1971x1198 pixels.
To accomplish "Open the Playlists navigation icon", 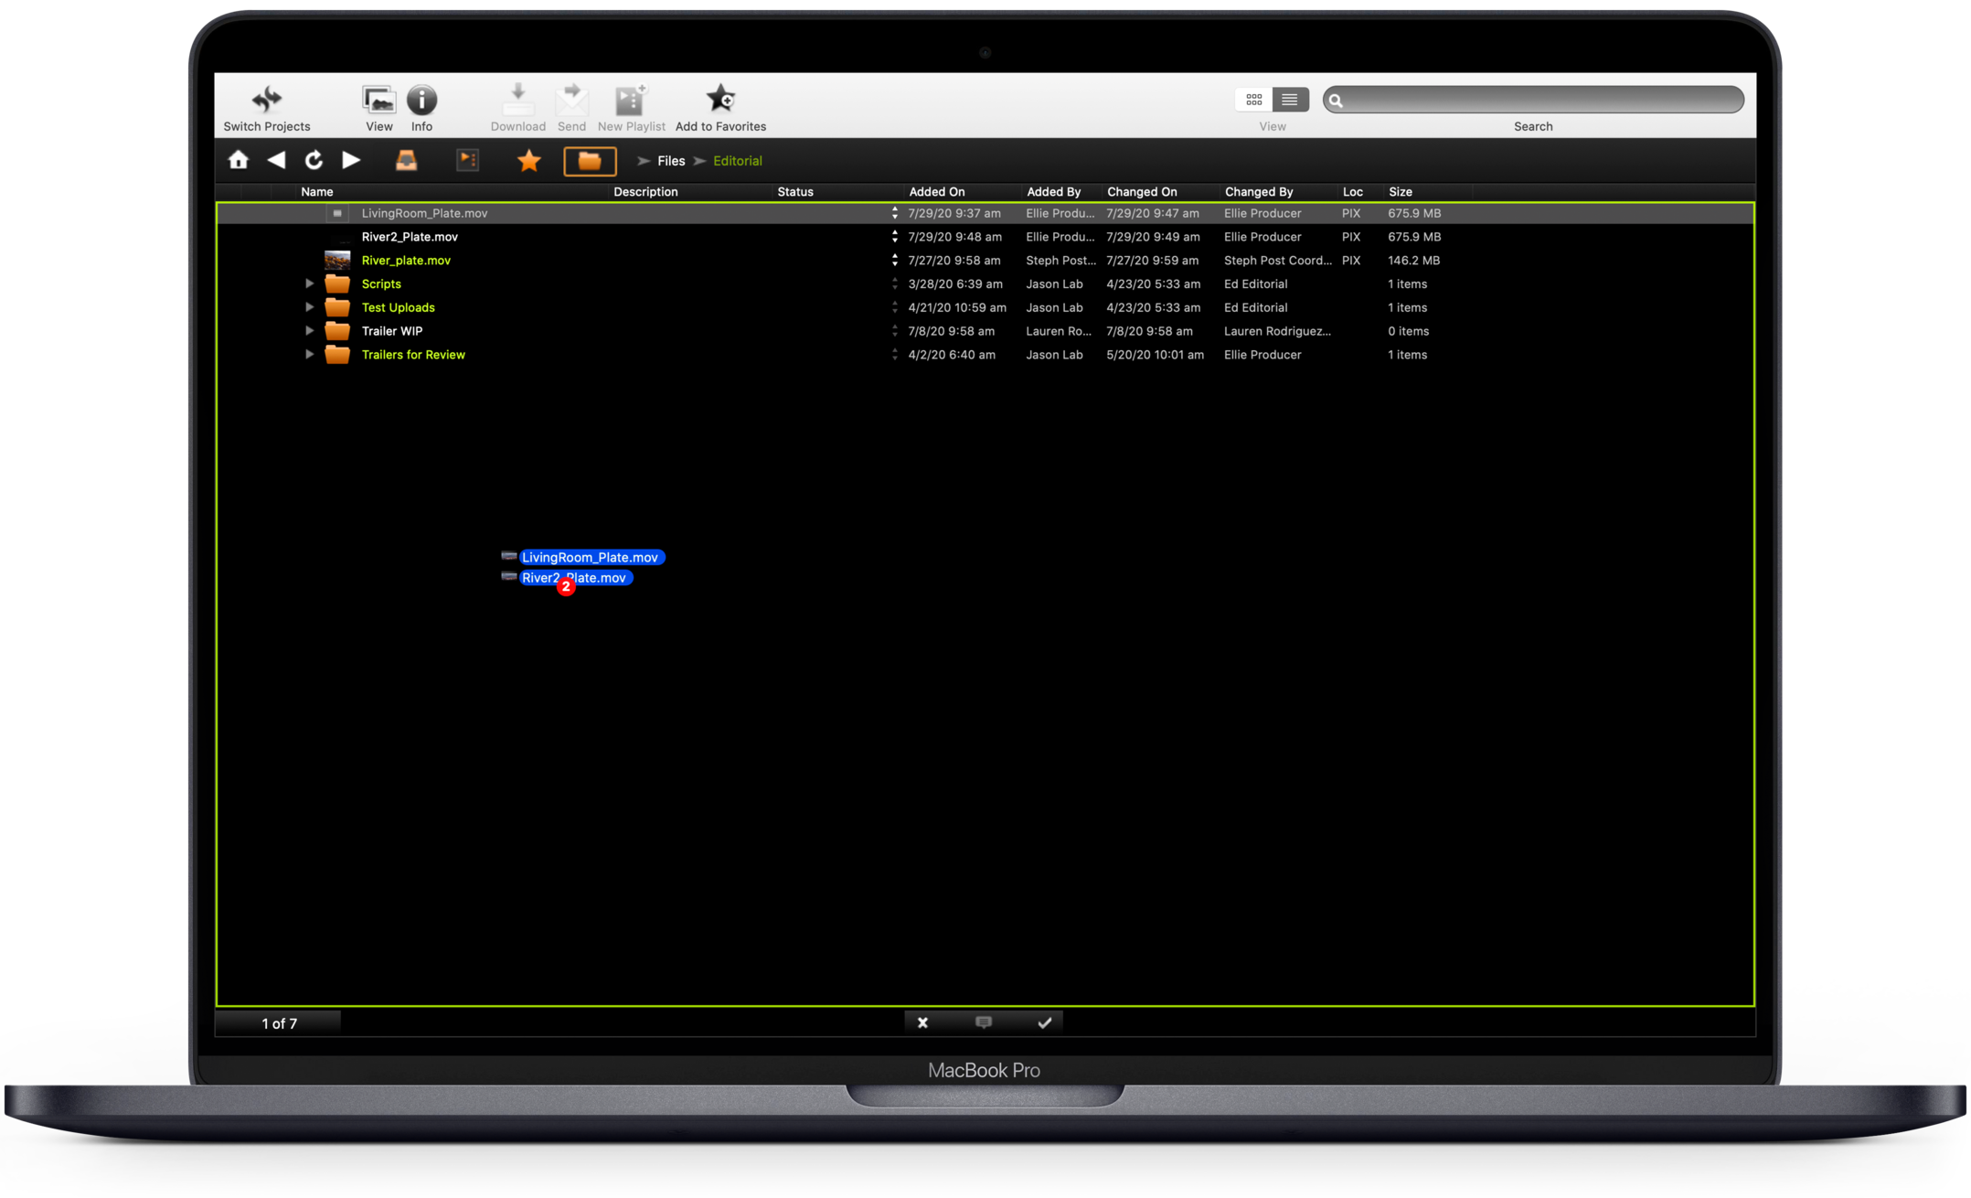I will (467, 160).
